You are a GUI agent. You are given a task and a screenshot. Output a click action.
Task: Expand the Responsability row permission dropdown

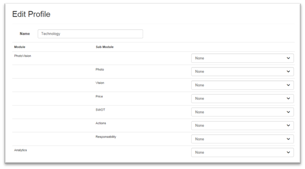[242, 139]
